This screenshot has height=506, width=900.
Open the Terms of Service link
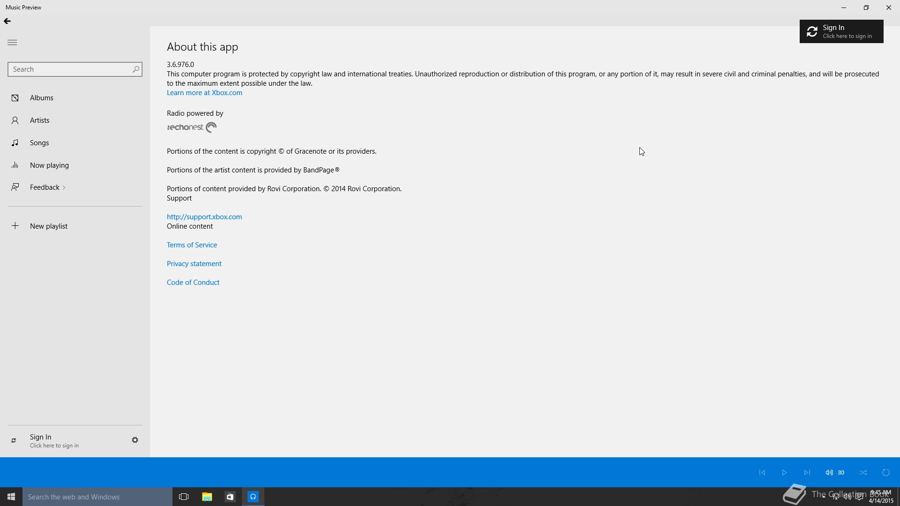[192, 245]
